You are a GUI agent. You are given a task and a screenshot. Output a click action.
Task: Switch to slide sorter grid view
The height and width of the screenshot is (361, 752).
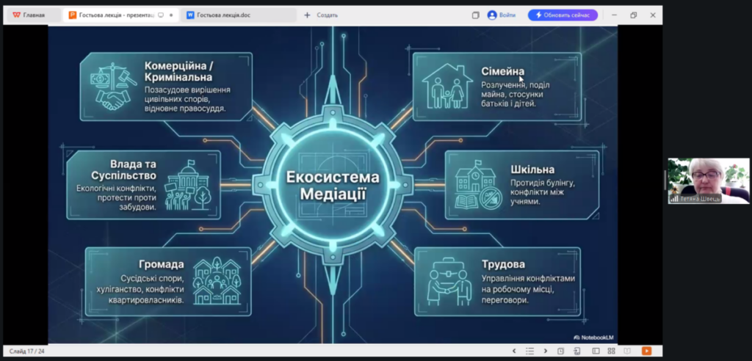coord(611,351)
